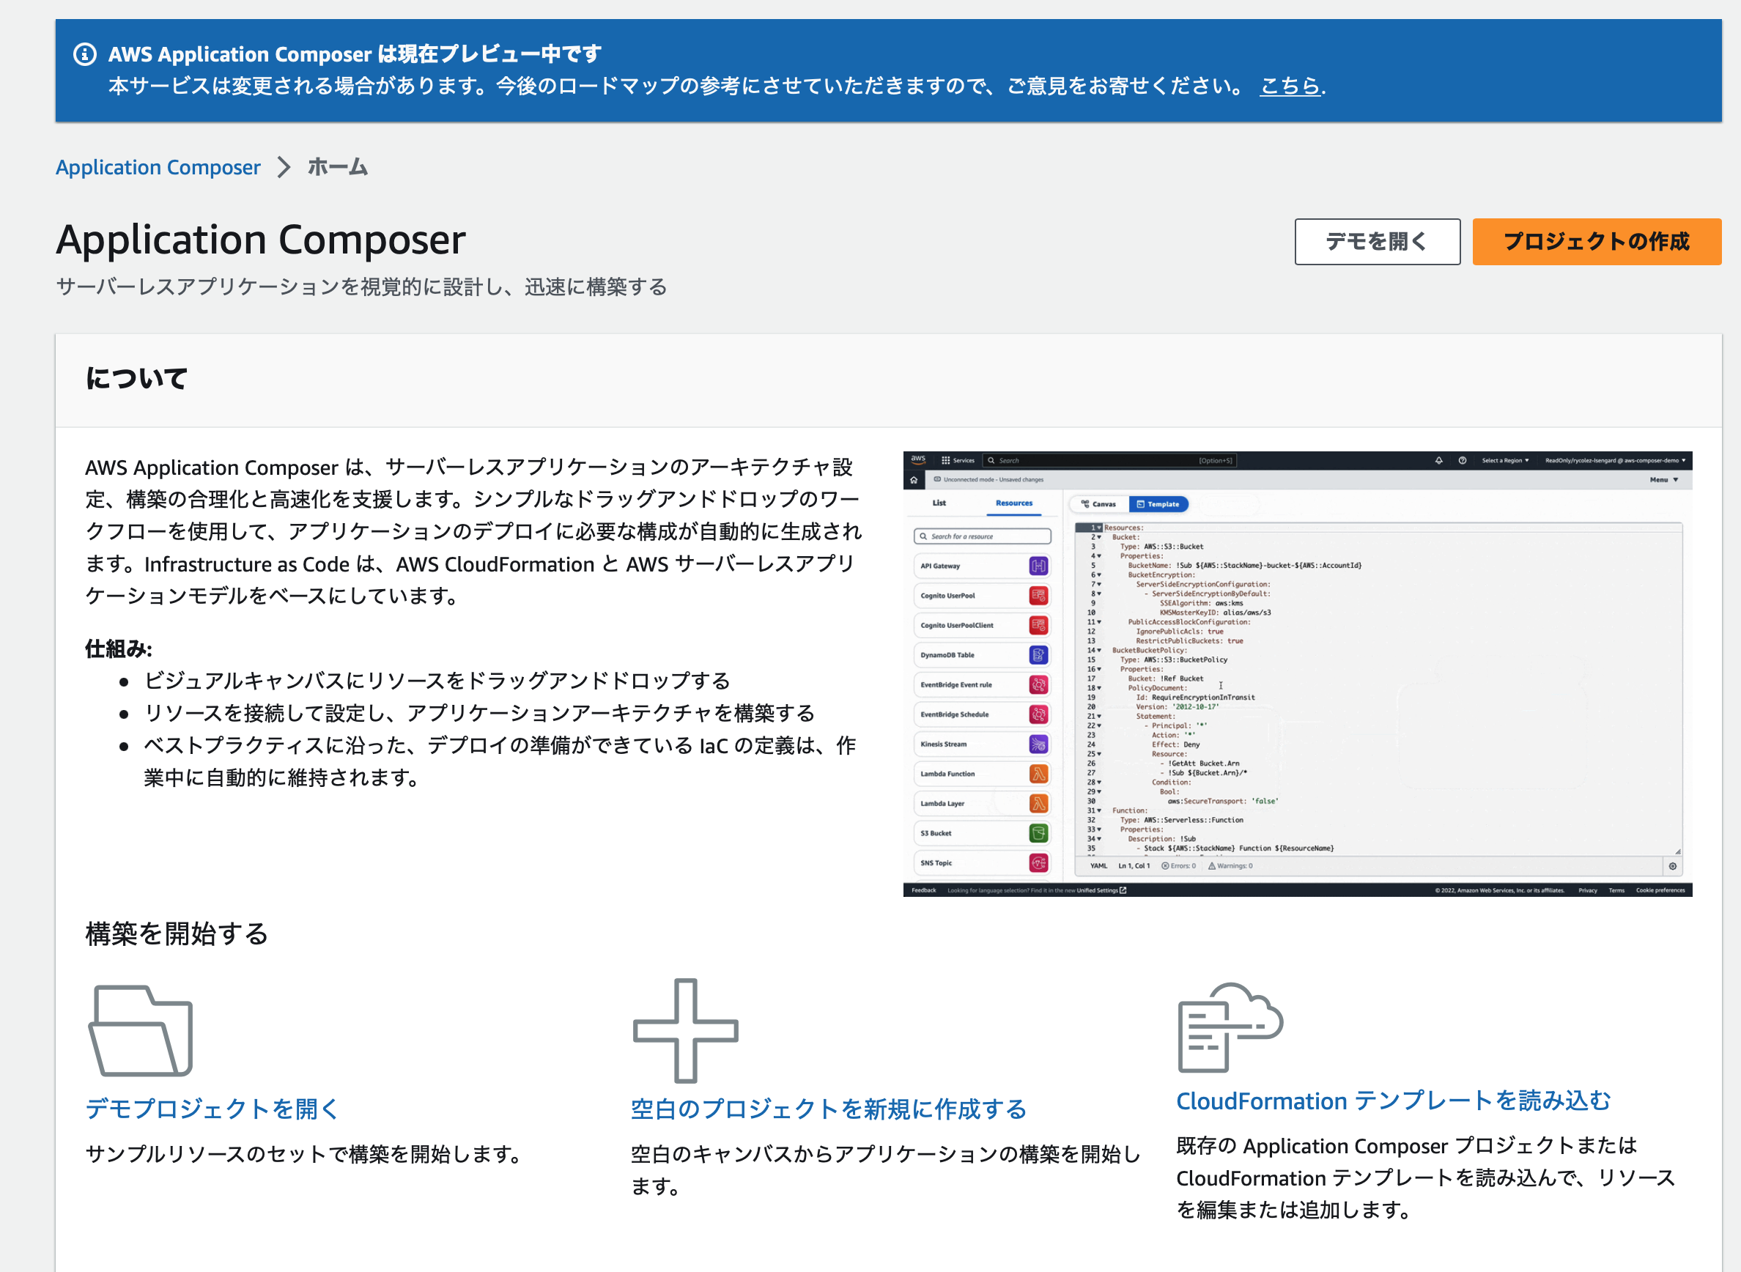Click the breadcrumb chevron separator
Screen dimensions: 1741x1272
pos(284,167)
